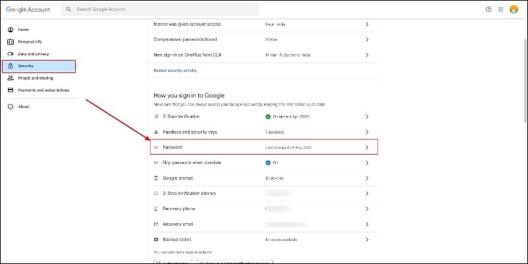Click the About info icon
Image resolution: width=528 pixels, height=264 pixels.
[11, 107]
